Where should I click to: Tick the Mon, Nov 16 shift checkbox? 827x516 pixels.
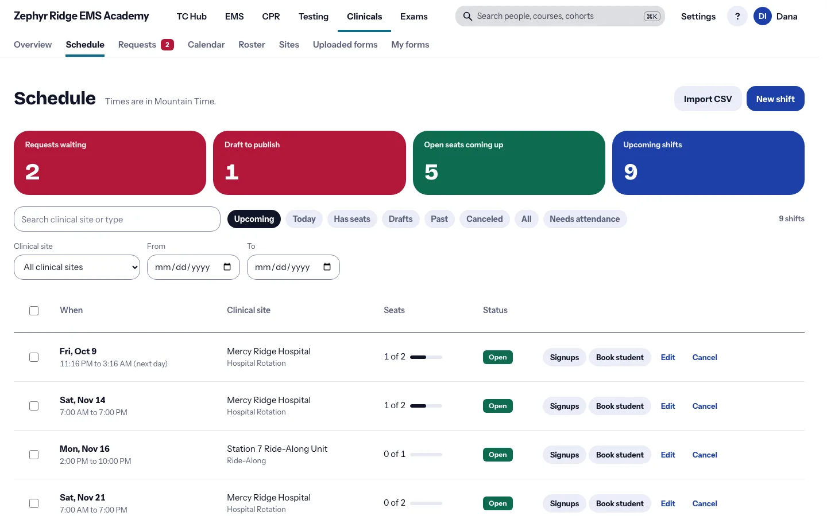tap(34, 455)
